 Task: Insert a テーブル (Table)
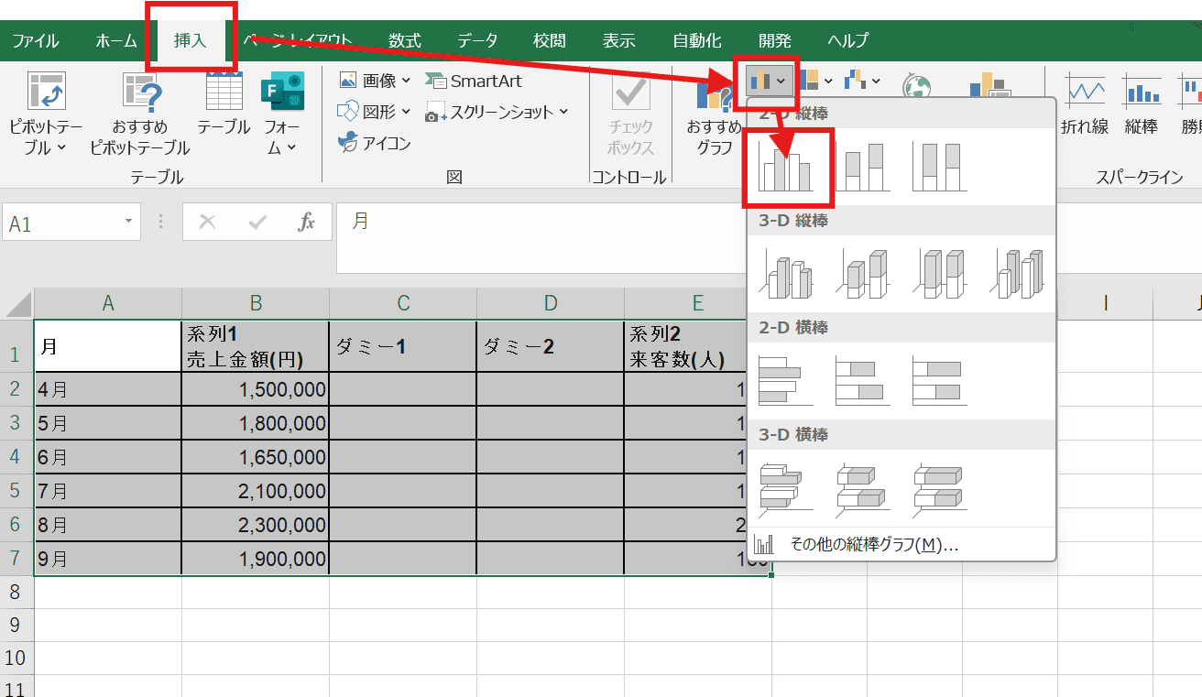(x=223, y=110)
